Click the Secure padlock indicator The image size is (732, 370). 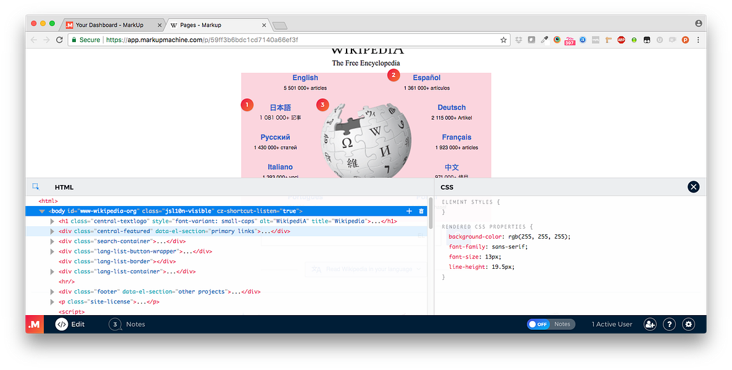86,39
